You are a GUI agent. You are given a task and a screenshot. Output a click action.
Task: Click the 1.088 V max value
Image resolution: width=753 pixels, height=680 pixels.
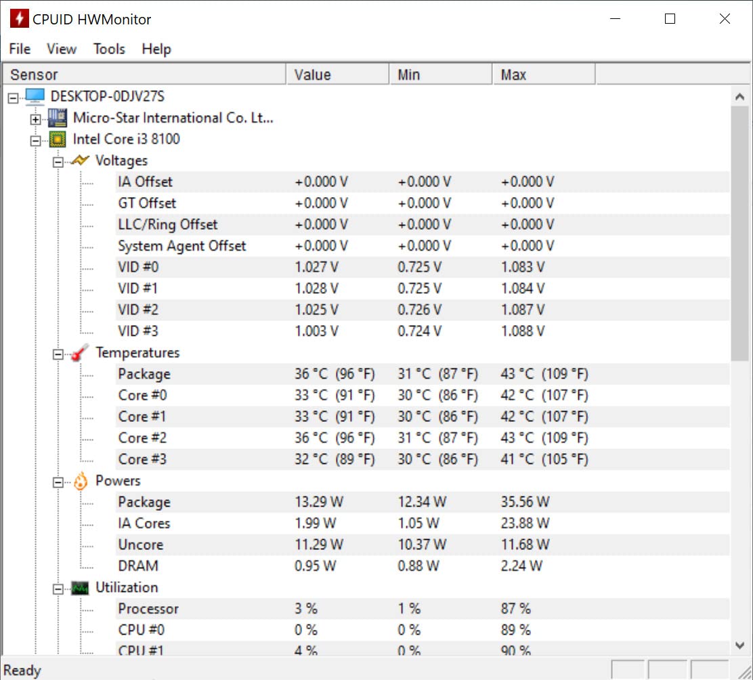pyautogui.click(x=523, y=331)
